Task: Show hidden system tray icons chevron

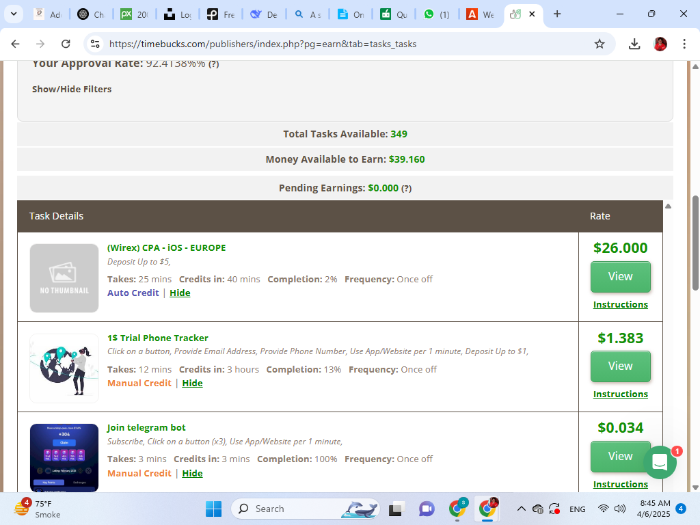Action: (521, 509)
